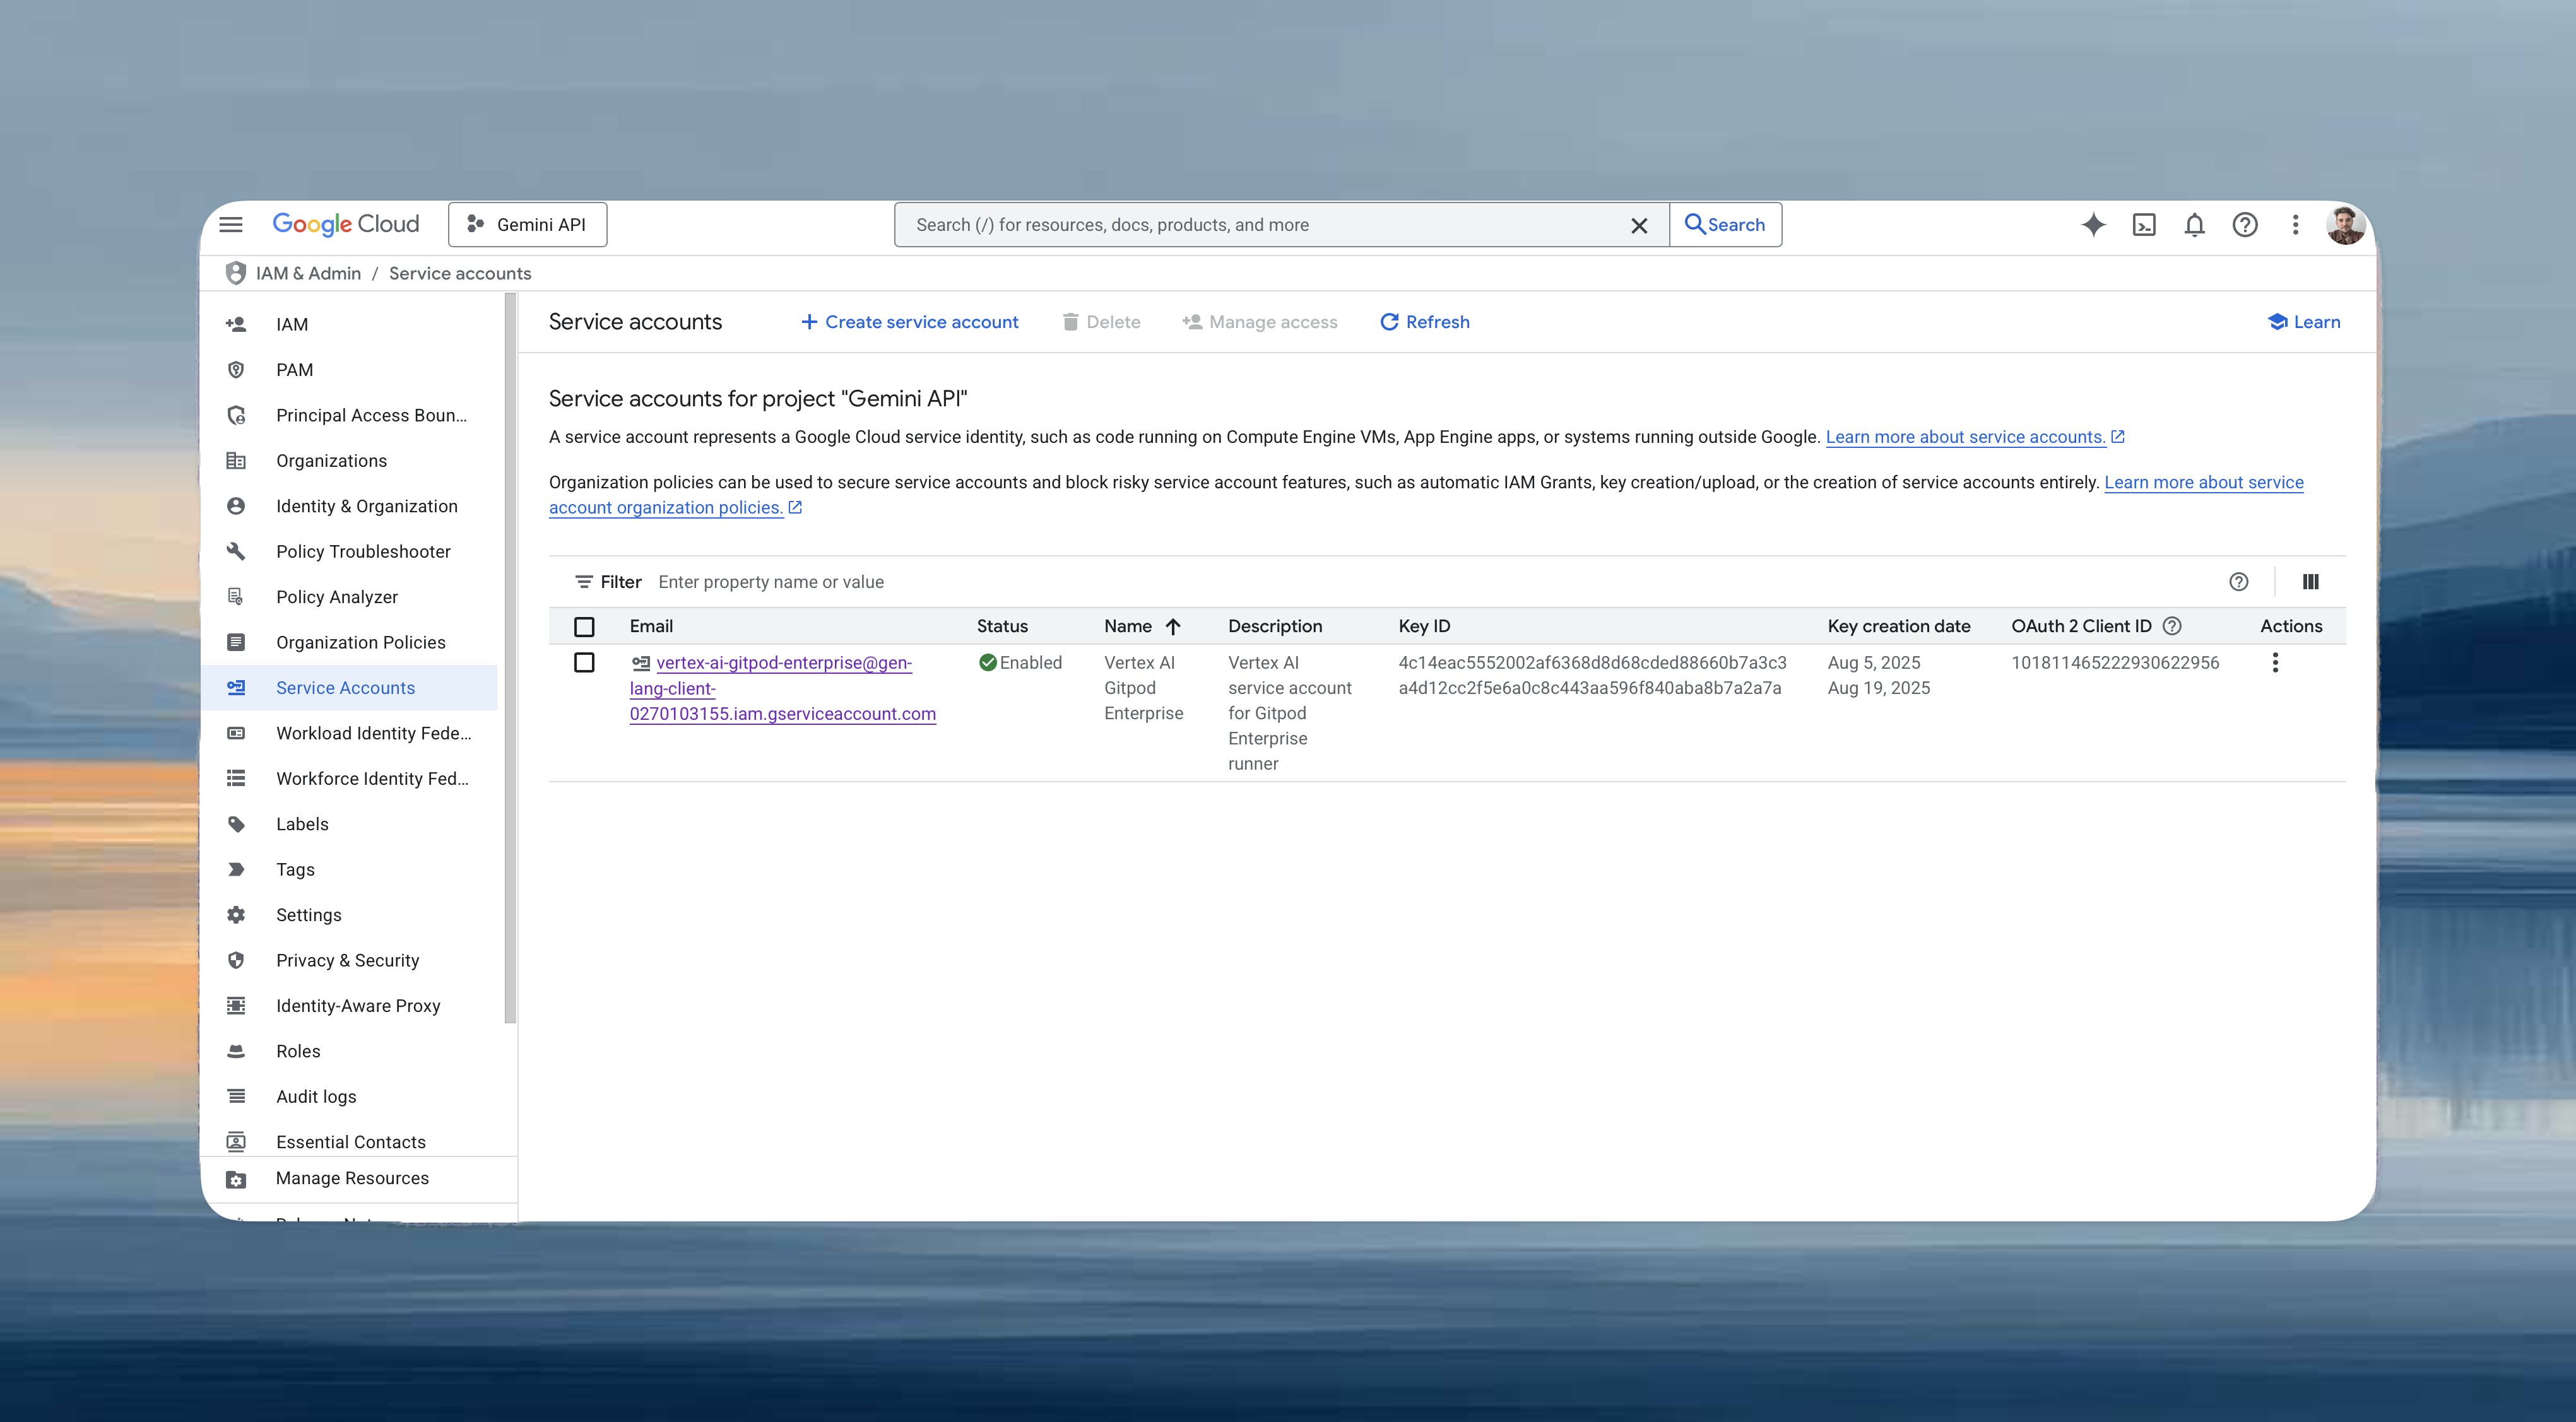Viewport: 2576px width, 1422px height.
Task: Open the filter help question icon
Action: (x=2239, y=581)
